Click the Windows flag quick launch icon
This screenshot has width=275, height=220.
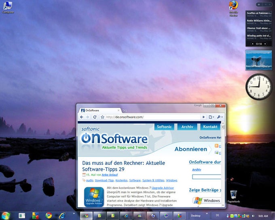[x=36, y=216]
